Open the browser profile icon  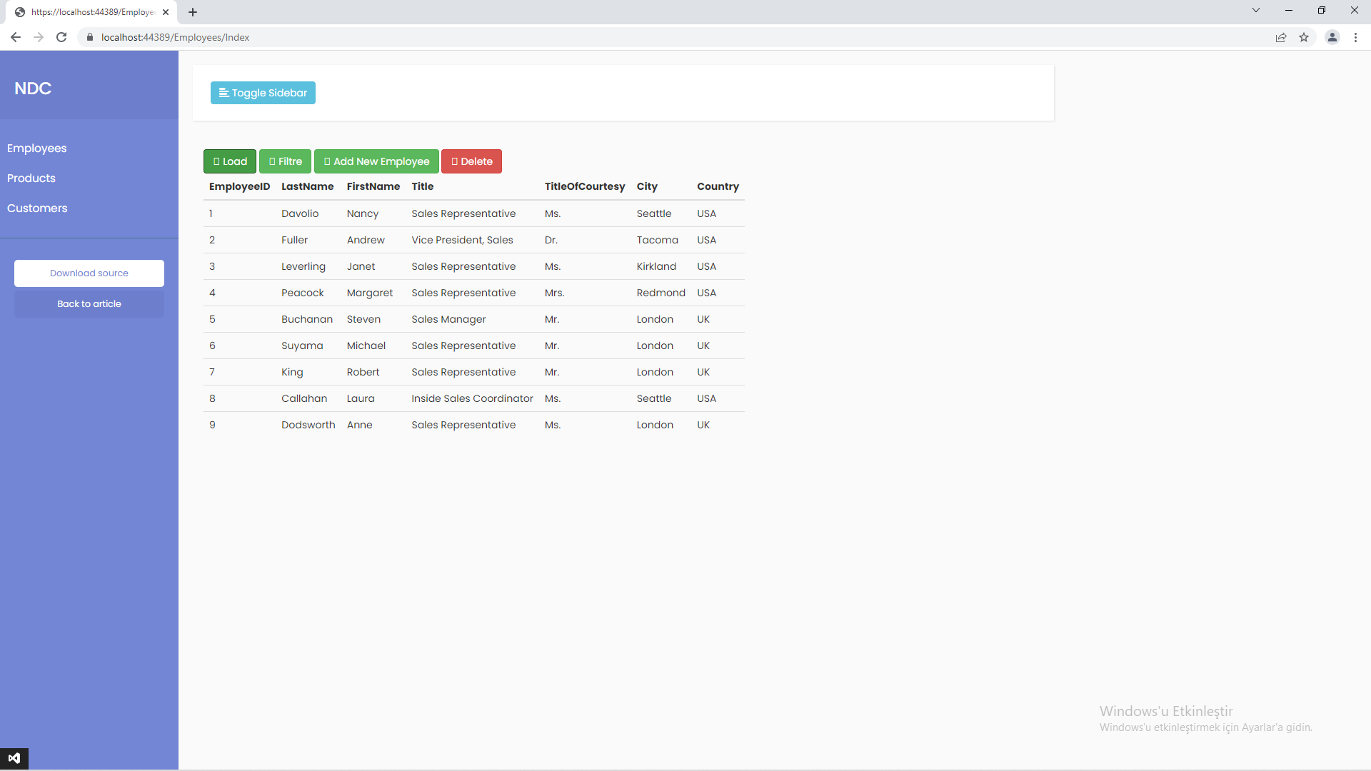coord(1332,37)
